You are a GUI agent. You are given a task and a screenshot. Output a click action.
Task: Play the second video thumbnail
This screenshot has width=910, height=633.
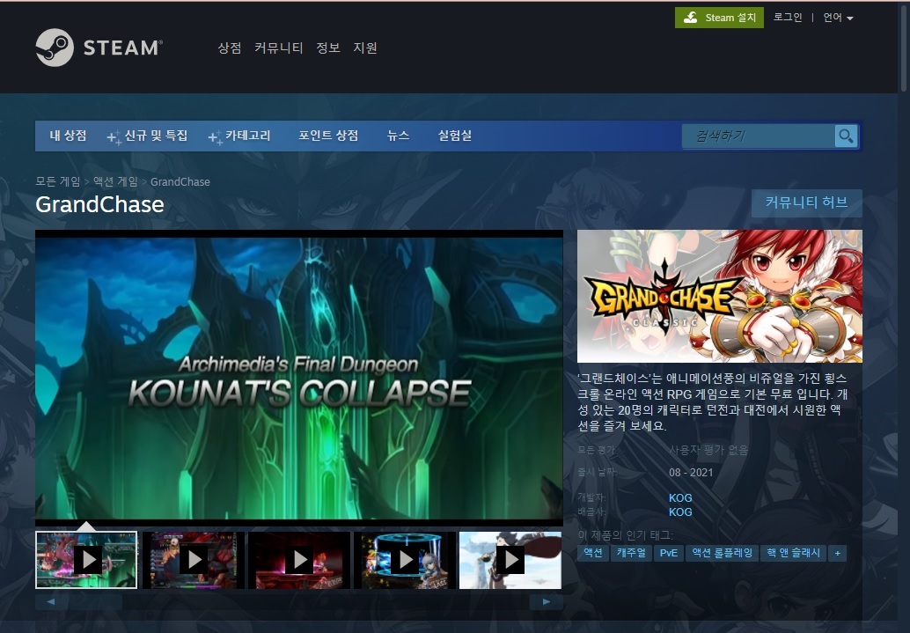point(194,560)
